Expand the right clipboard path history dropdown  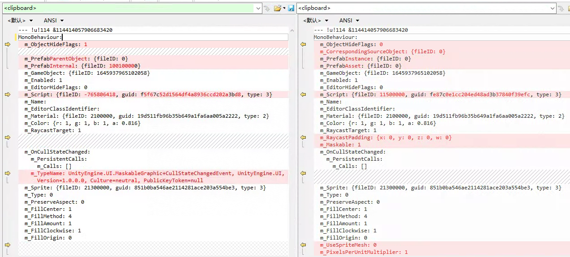click(552, 8)
